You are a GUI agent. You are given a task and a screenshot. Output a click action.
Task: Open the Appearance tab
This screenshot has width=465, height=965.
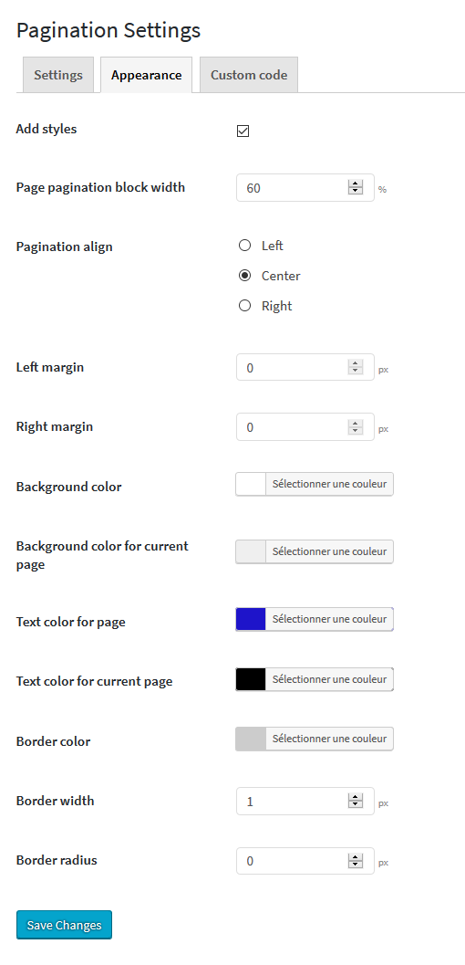click(146, 75)
